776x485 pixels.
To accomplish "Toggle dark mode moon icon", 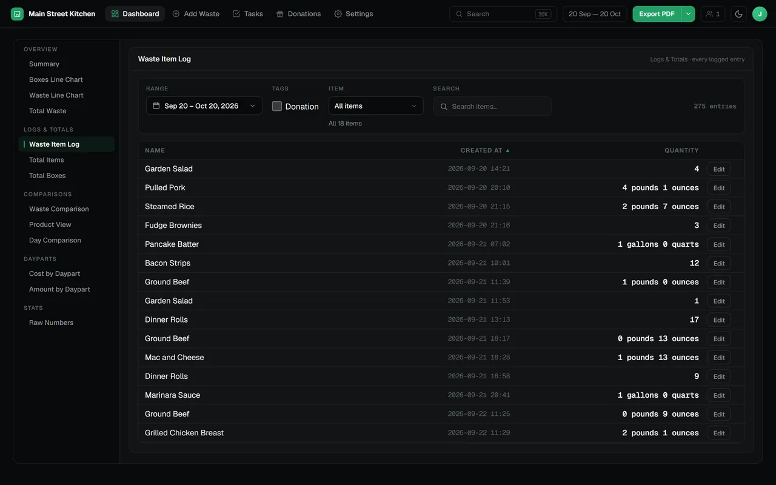I will 738,14.
